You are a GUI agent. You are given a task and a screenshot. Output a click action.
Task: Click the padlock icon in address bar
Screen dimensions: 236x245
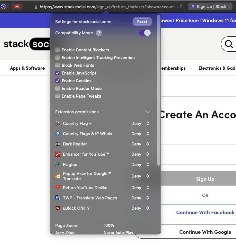[36, 7]
